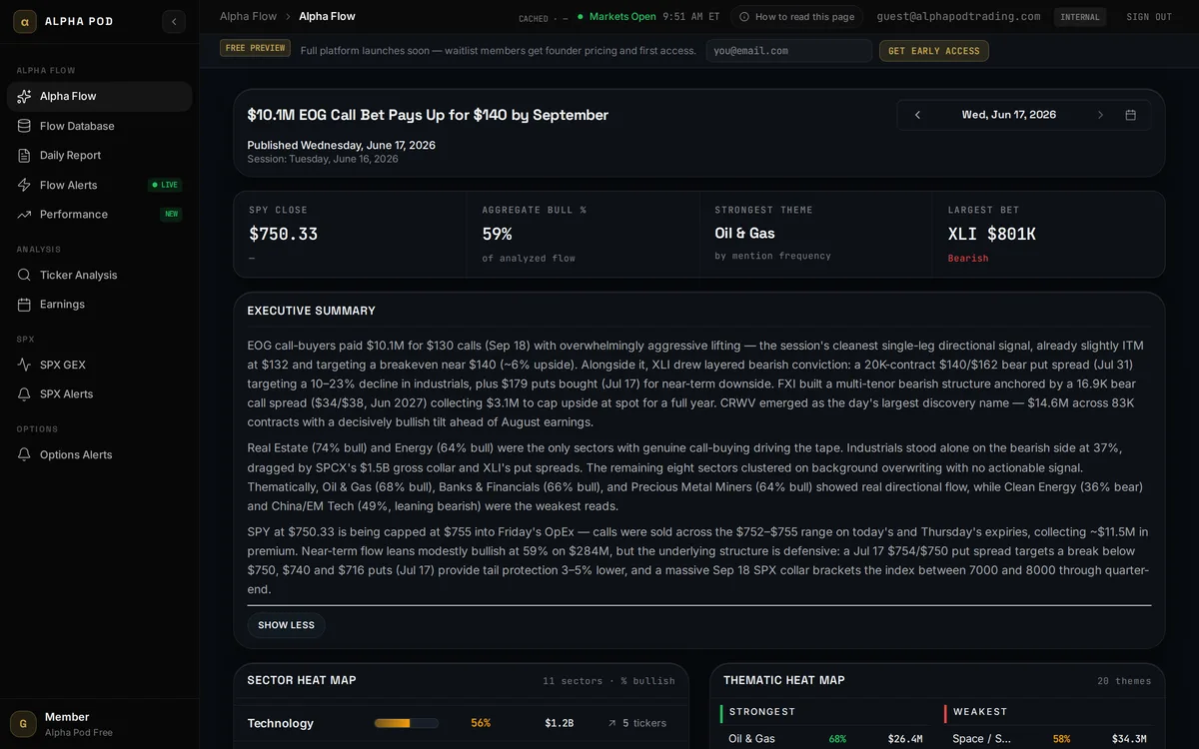Click the XLI $801K largest bet
Screen dimensions: 1199x749
pyautogui.click(x=992, y=234)
